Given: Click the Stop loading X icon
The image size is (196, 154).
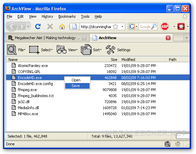Looking at the screenshot, I should pos(50,26).
